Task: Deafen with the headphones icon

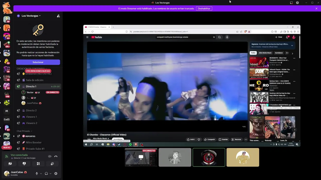Action: click(46, 173)
